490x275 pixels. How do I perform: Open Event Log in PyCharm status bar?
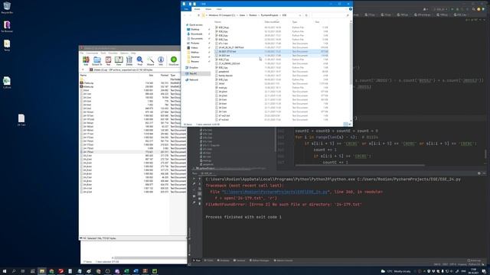pyautogui.click(x=475, y=260)
